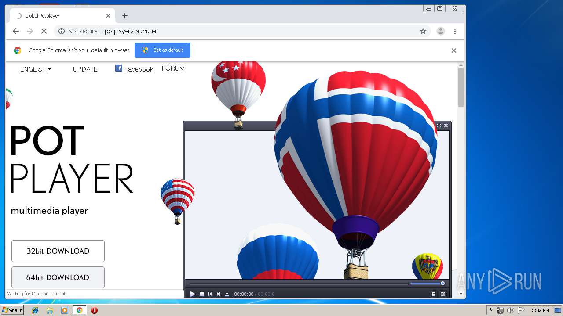Click the Show desktop button

pyautogui.click(x=558, y=310)
